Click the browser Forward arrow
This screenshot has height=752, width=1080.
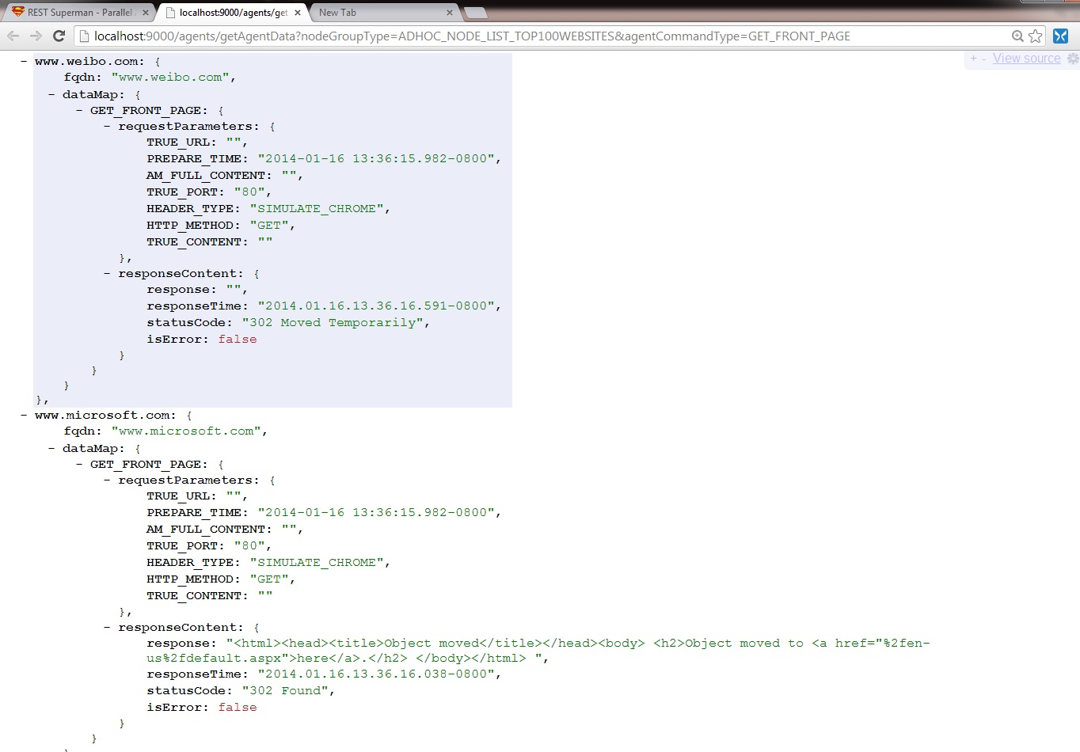(36, 36)
